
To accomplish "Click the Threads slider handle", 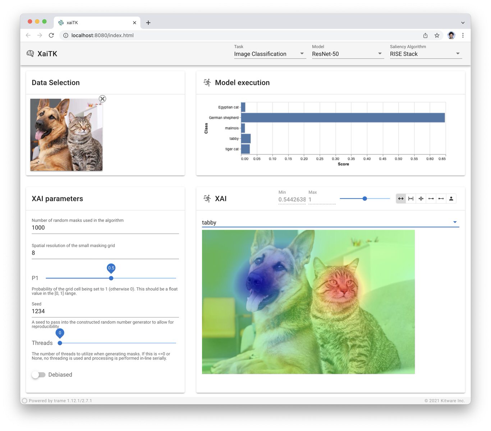I will point(60,343).
